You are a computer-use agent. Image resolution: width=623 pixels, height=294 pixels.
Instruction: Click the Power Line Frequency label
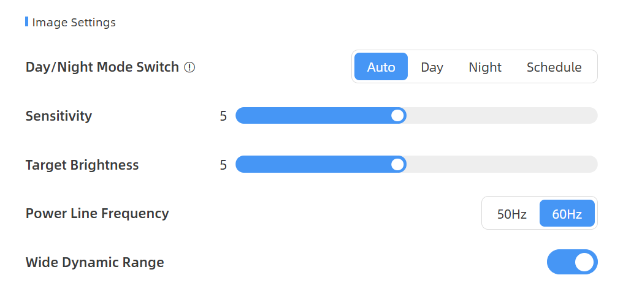pos(97,214)
